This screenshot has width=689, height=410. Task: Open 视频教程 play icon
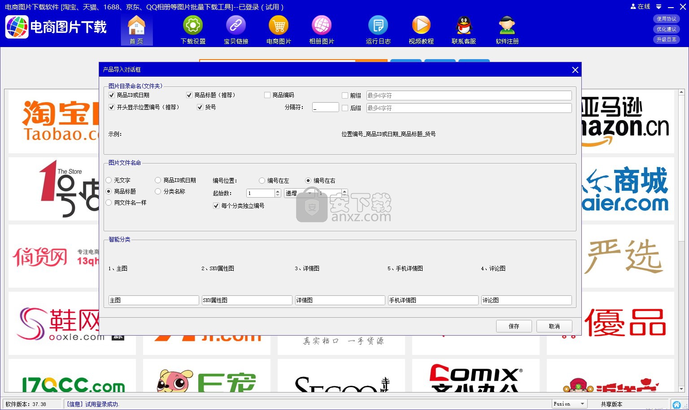click(x=421, y=30)
